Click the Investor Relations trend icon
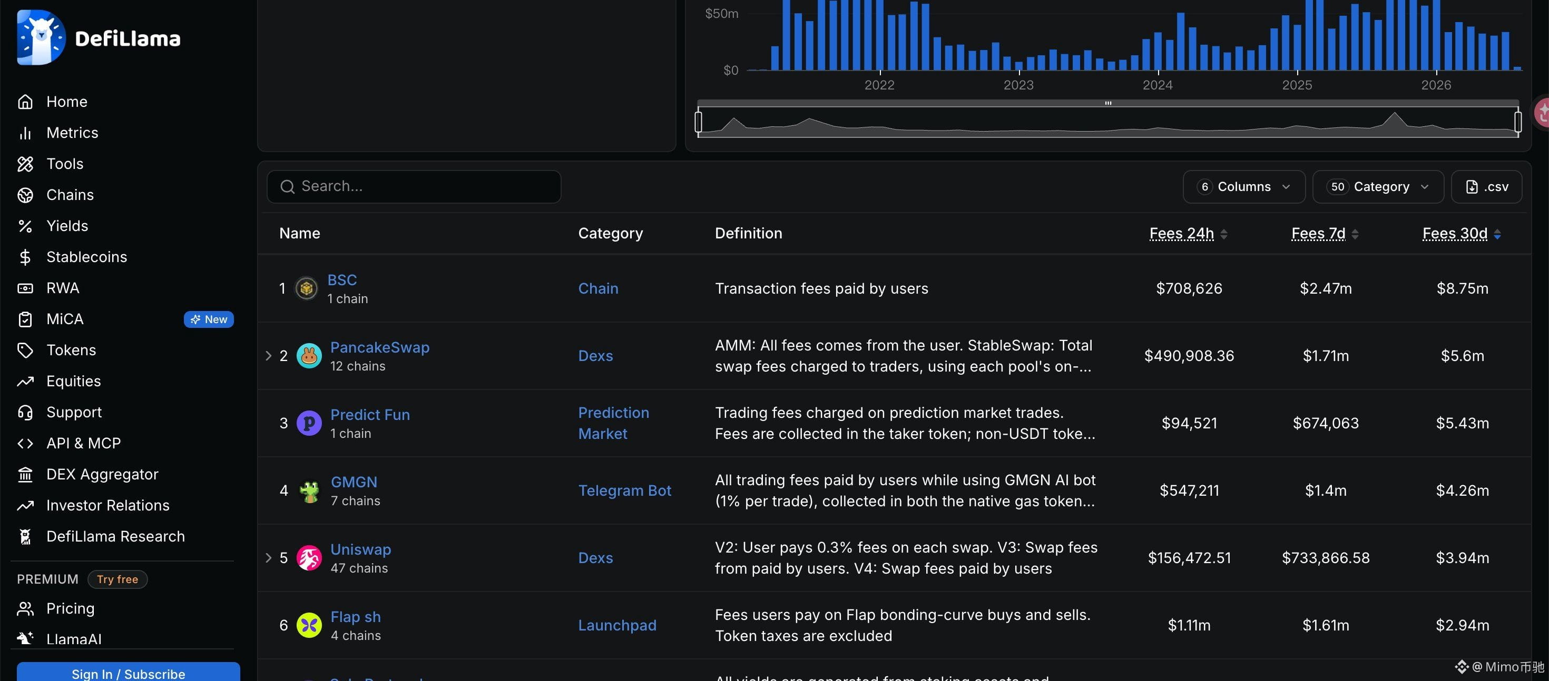Screen dimensions: 1549x681 point(25,506)
